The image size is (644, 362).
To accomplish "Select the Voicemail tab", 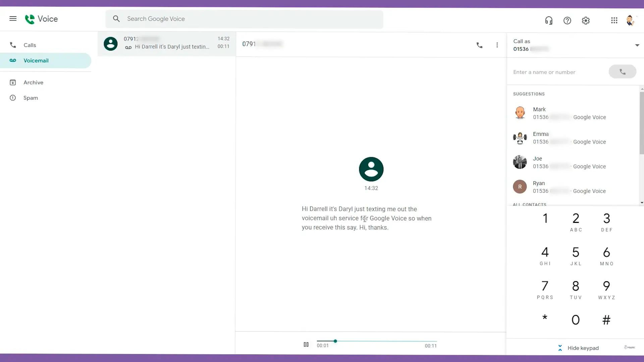I will [x=46, y=60].
